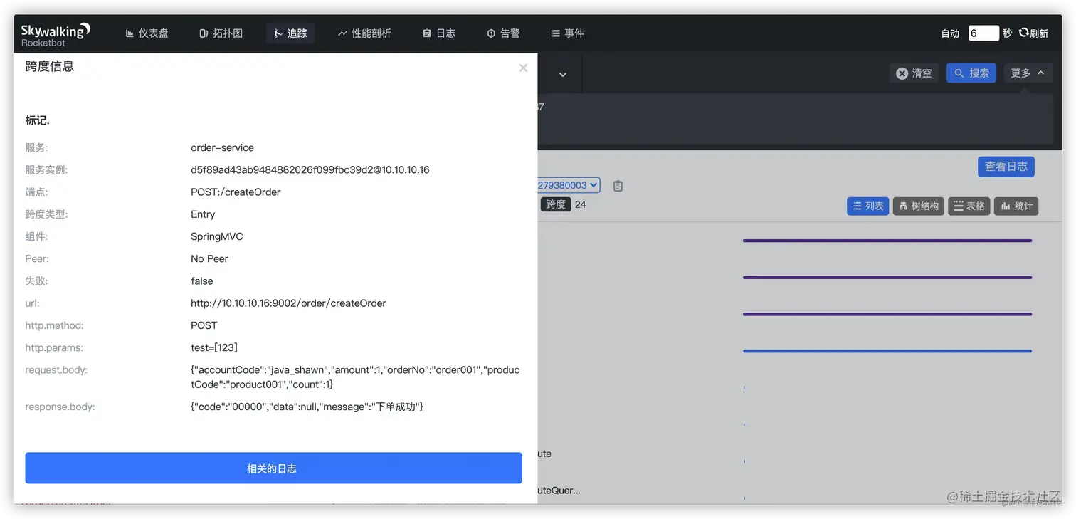Screen dimensions: 1076x519
Task: Switch to the 日志 log page
Action: [439, 33]
